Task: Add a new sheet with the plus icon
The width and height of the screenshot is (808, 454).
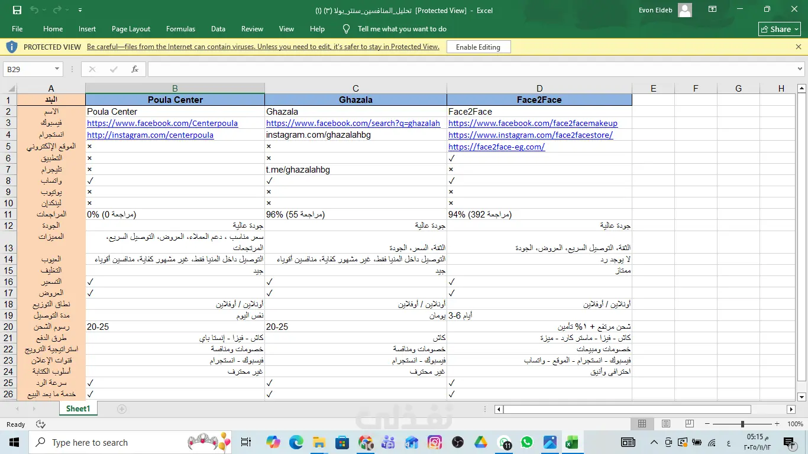Action: click(x=122, y=409)
